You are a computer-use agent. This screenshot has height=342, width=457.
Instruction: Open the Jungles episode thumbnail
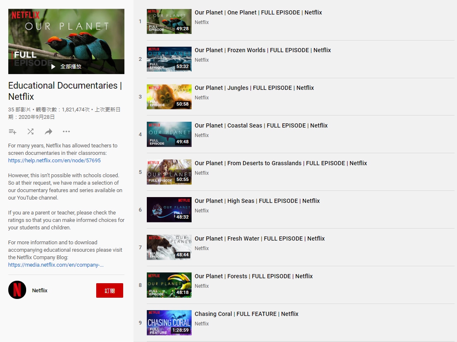click(x=169, y=96)
